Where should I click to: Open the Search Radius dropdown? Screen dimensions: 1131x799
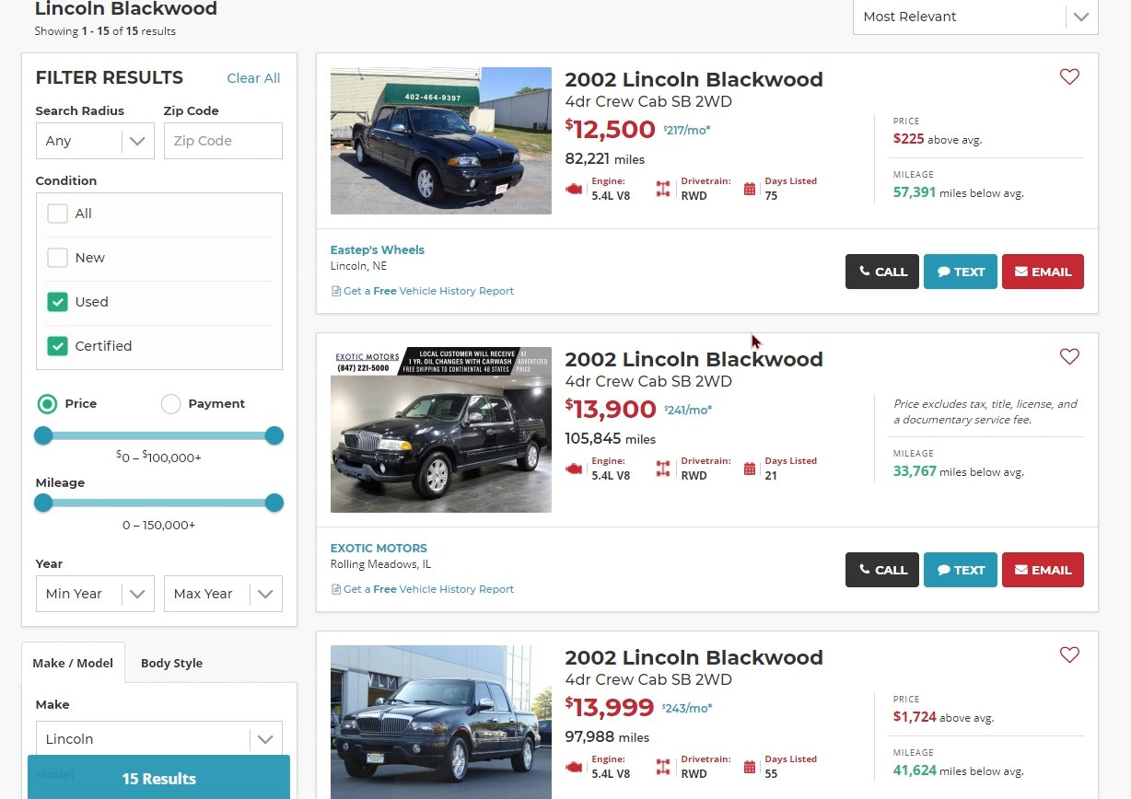coord(95,141)
